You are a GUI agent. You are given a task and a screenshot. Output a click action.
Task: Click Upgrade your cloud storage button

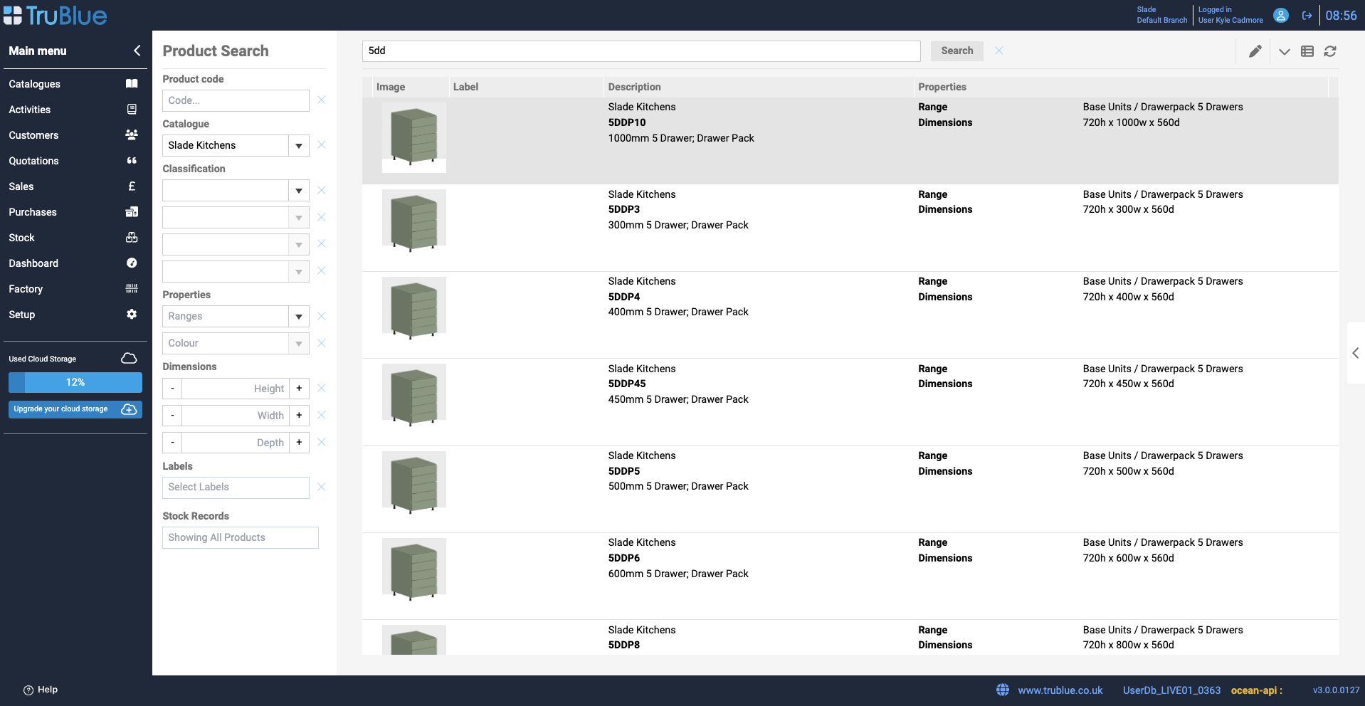pyautogui.click(x=75, y=409)
